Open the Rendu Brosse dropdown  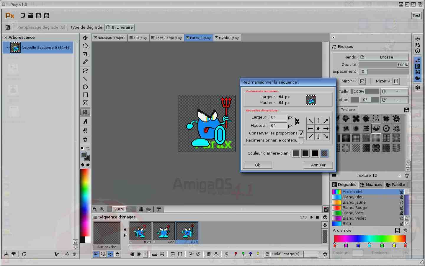click(384, 57)
